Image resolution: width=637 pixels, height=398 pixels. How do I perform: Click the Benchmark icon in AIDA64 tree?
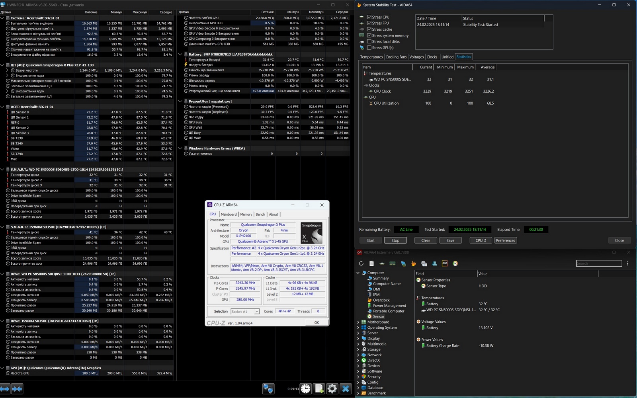(364, 393)
